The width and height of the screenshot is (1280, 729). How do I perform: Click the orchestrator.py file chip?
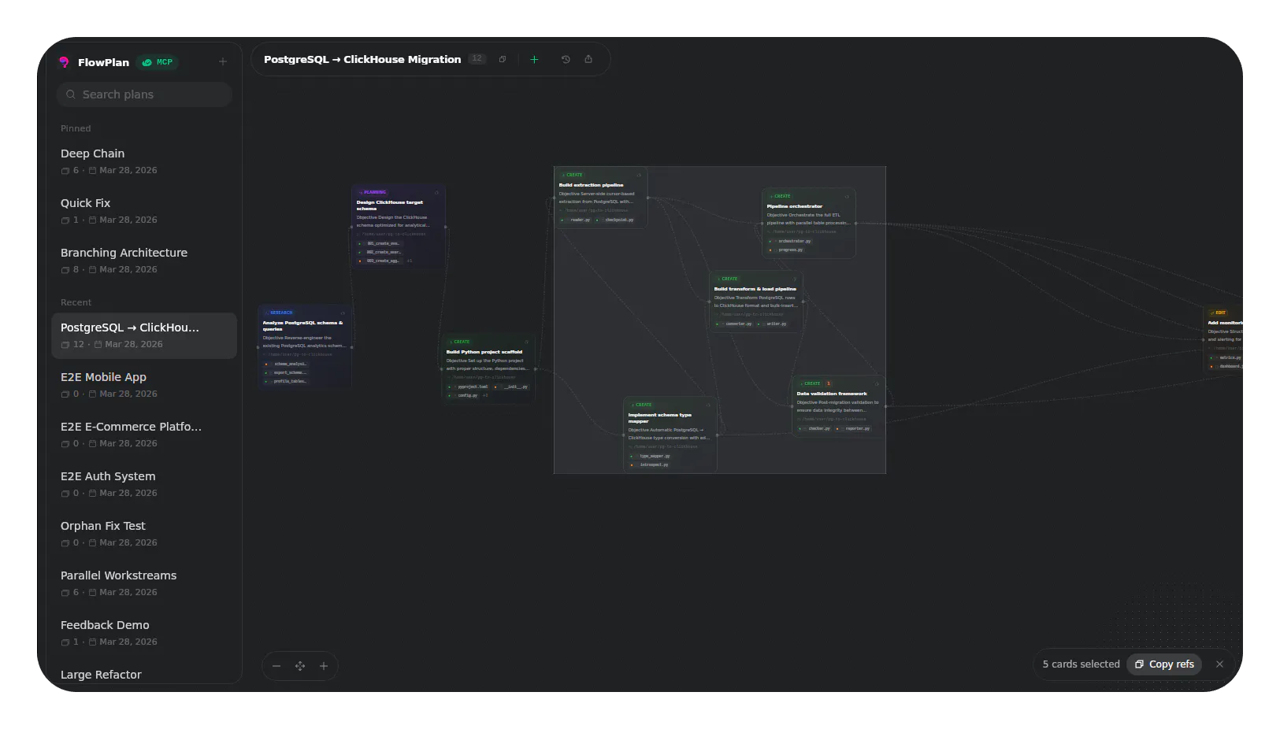coord(790,241)
